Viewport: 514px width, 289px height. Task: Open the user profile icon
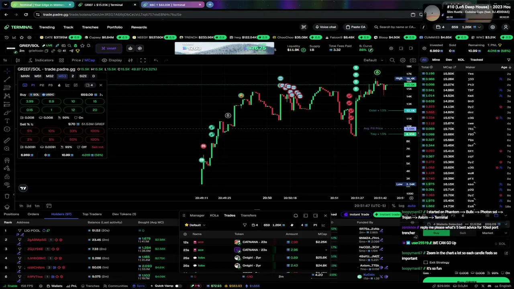(506, 27)
